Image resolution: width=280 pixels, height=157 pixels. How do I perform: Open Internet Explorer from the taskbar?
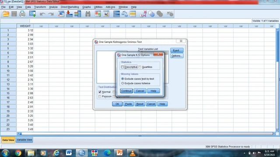[x=56, y=153]
